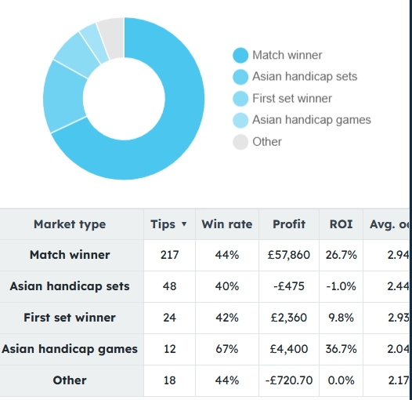Click the Asian handicap sets donut segment

[63, 97]
